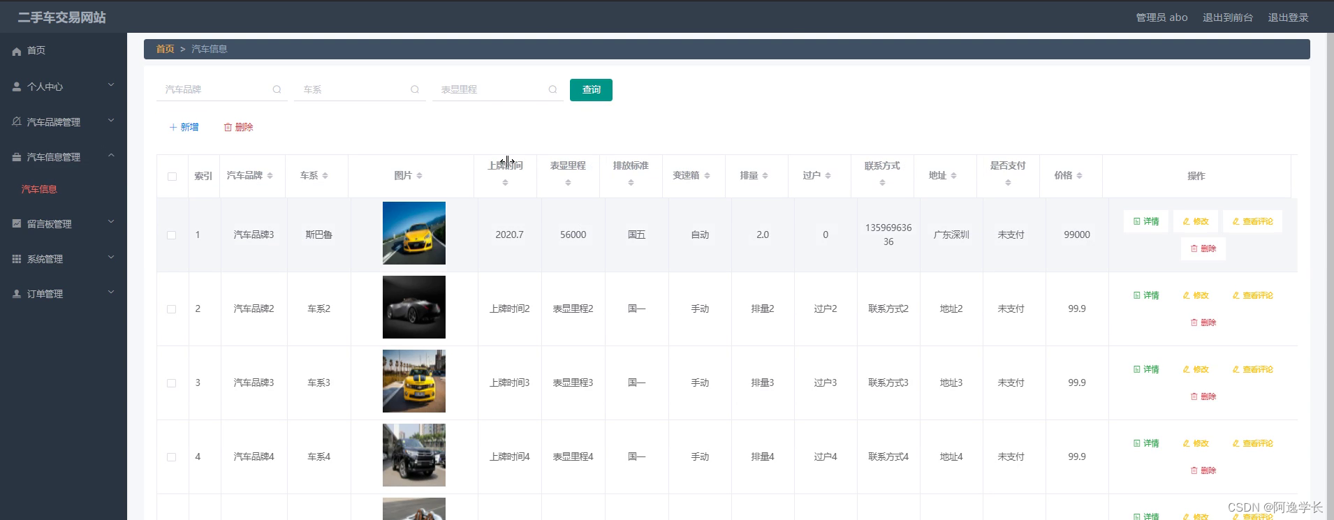This screenshot has width=1334, height=520.
Task: Focus the 车系 search input
Action: (360, 89)
